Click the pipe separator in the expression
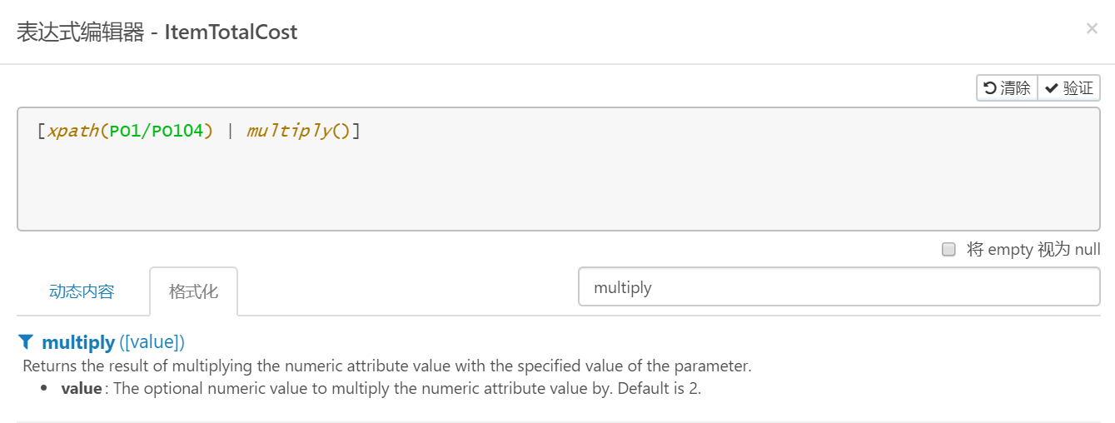This screenshot has width=1115, height=423. click(x=230, y=132)
